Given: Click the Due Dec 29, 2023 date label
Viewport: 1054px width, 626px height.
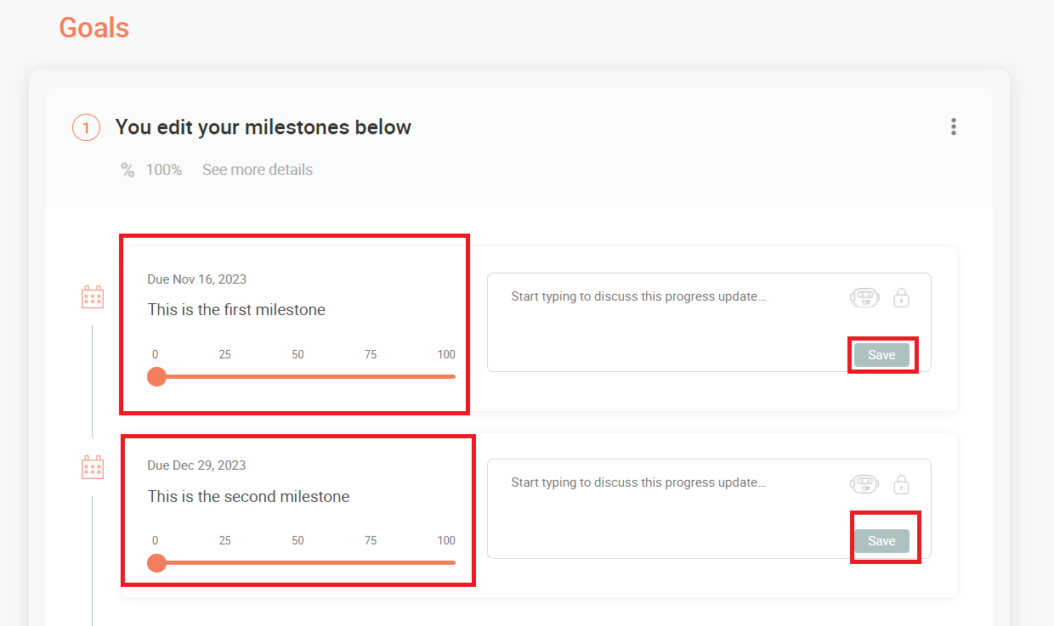Looking at the screenshot, I should tap(195, 465).
